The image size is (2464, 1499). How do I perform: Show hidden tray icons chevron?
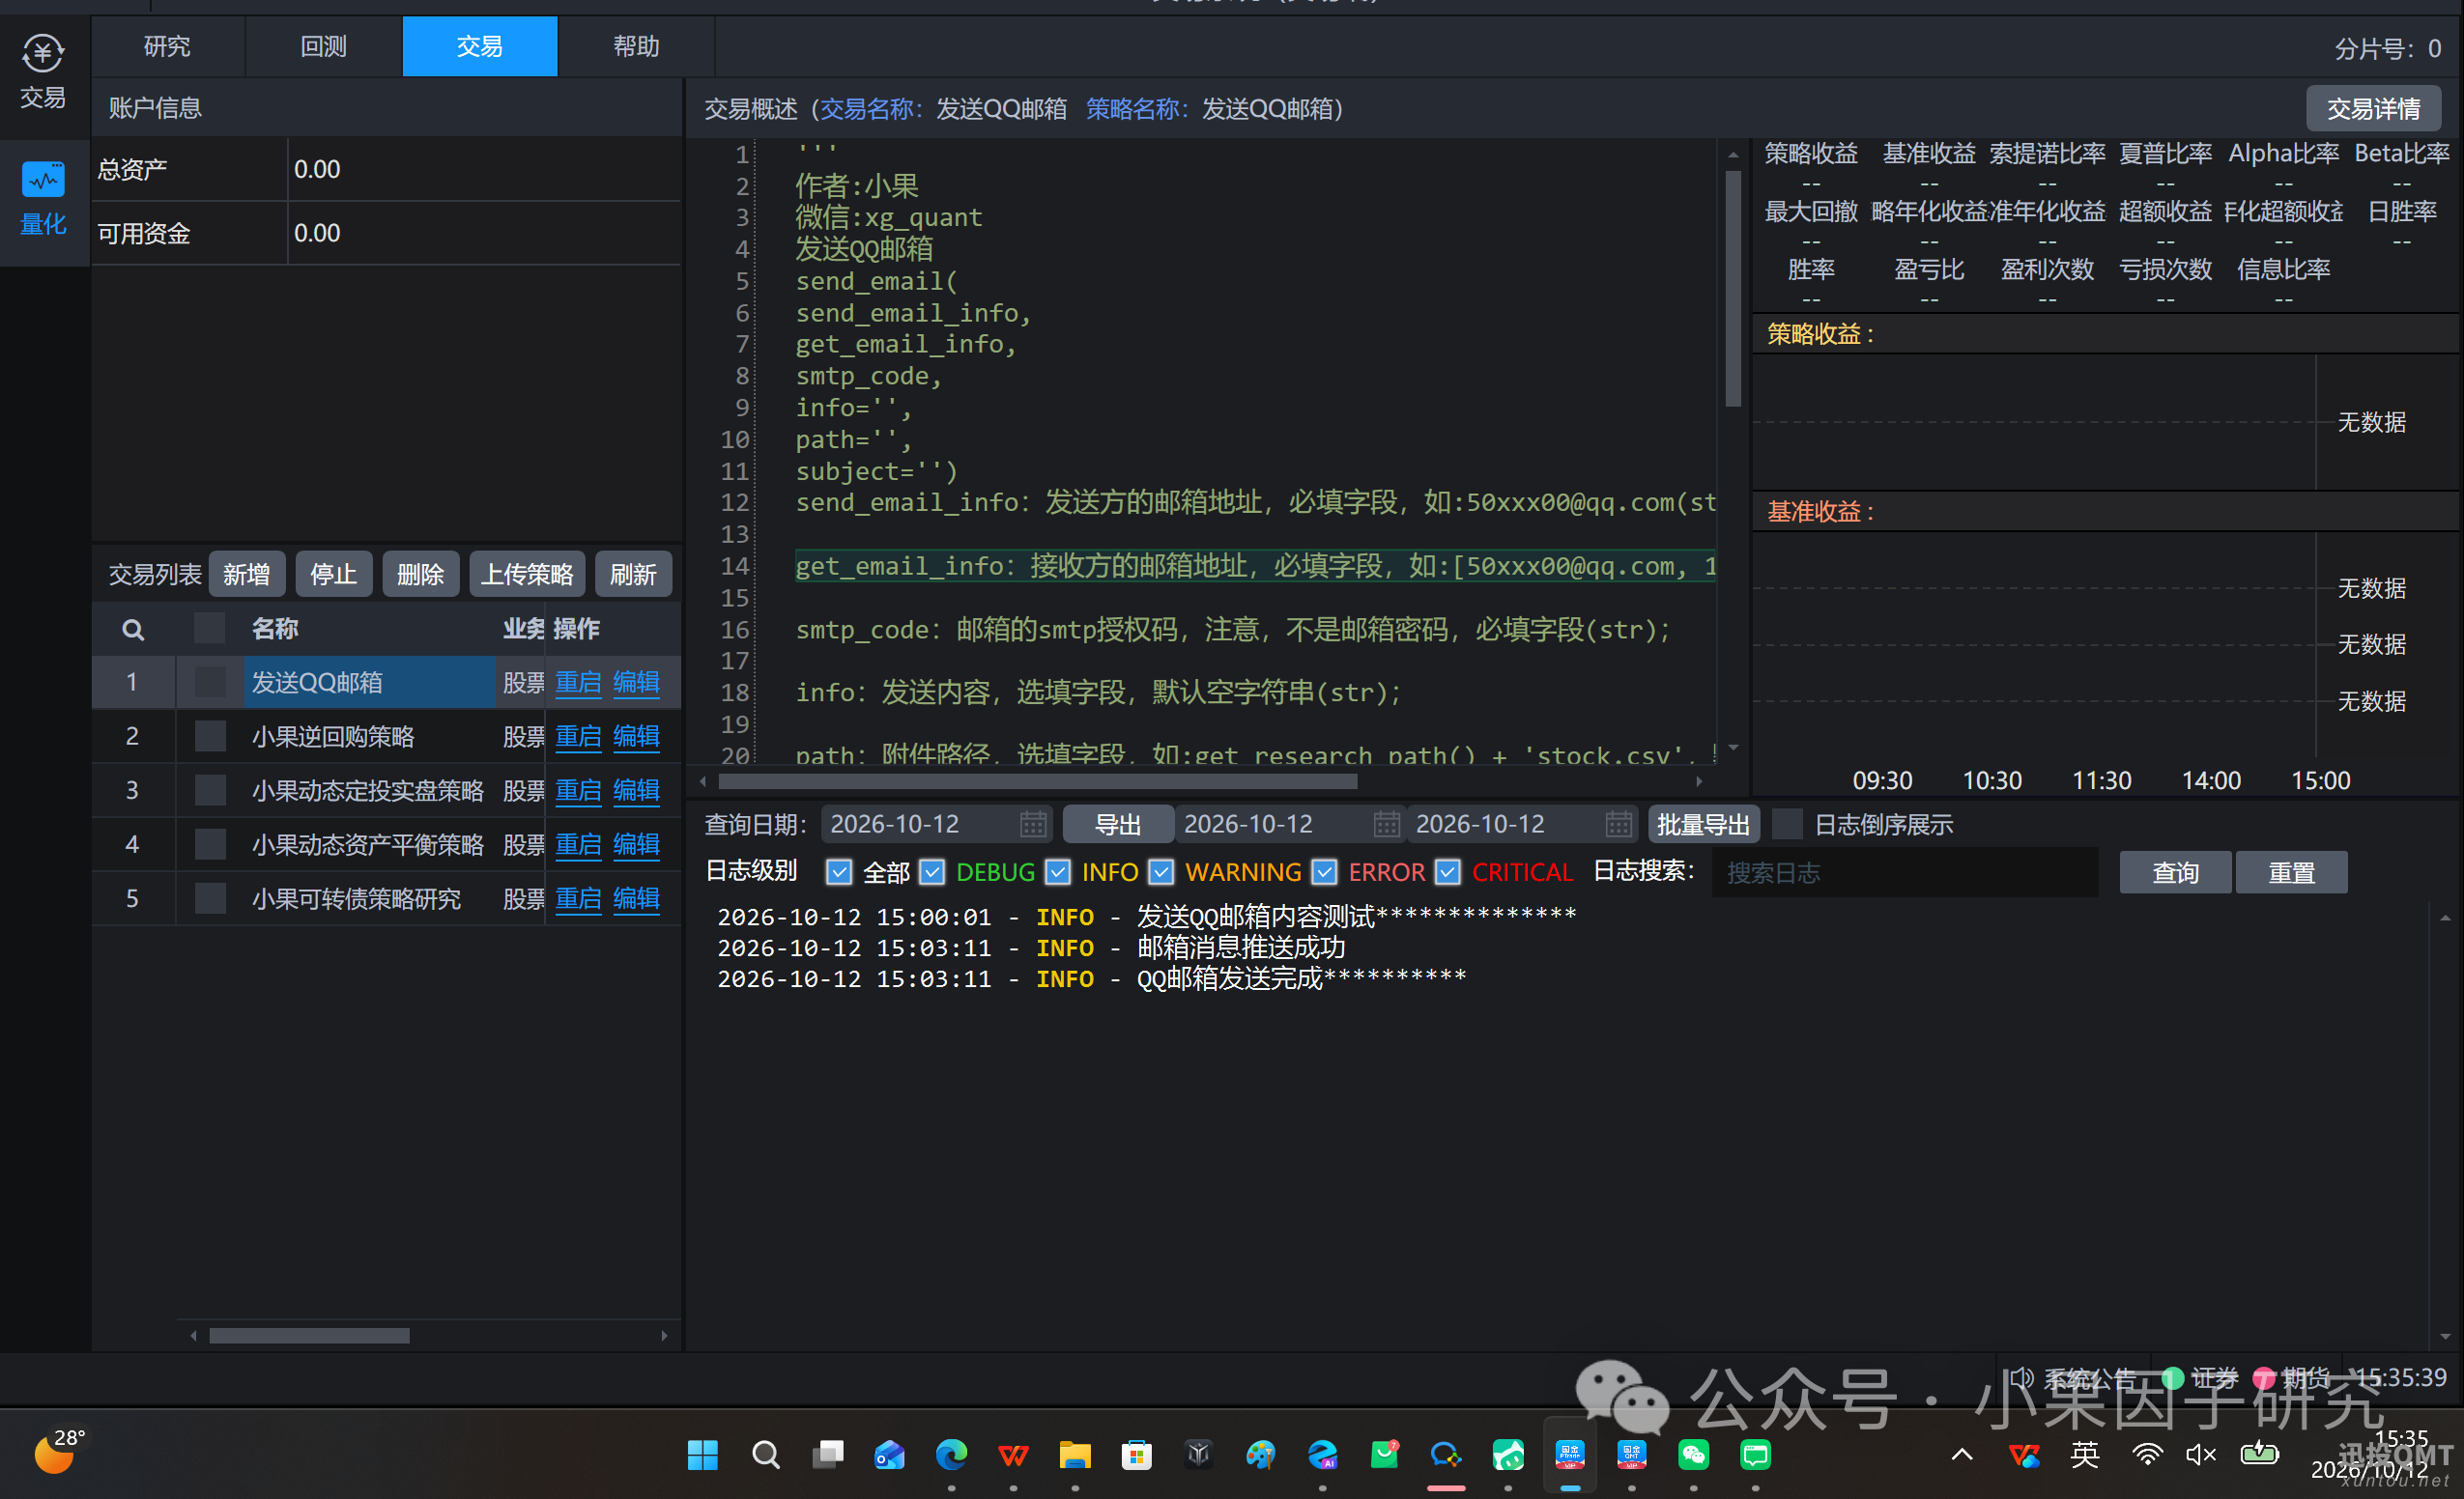click(1962, 1455)
